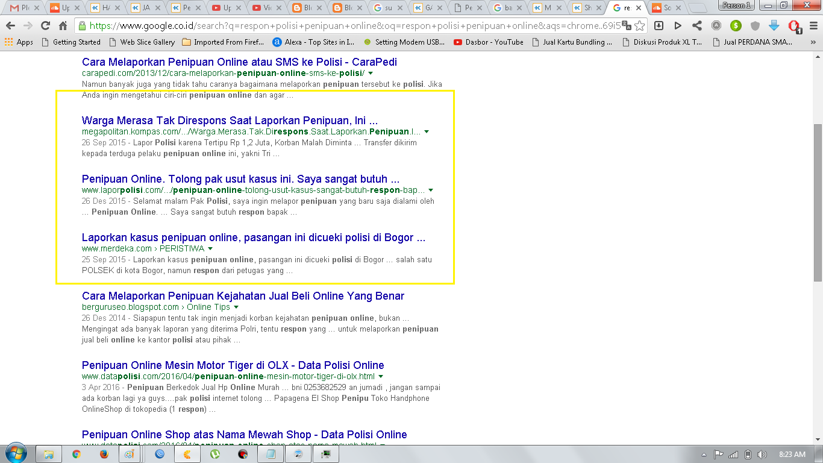Launch Firefox from the taskbar
The width and height of the screenshot is (823, 463).
[x=104, y=454]
